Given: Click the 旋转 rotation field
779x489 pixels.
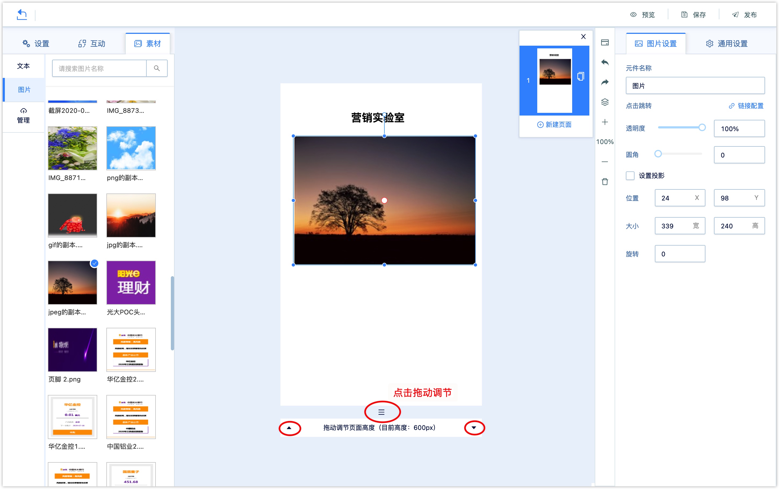Looking at the screenshot, I should [x=680, y=254].
